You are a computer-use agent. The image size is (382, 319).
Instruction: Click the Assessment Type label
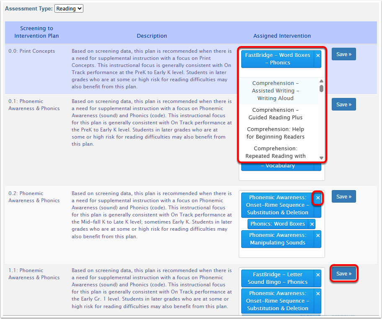29,8
